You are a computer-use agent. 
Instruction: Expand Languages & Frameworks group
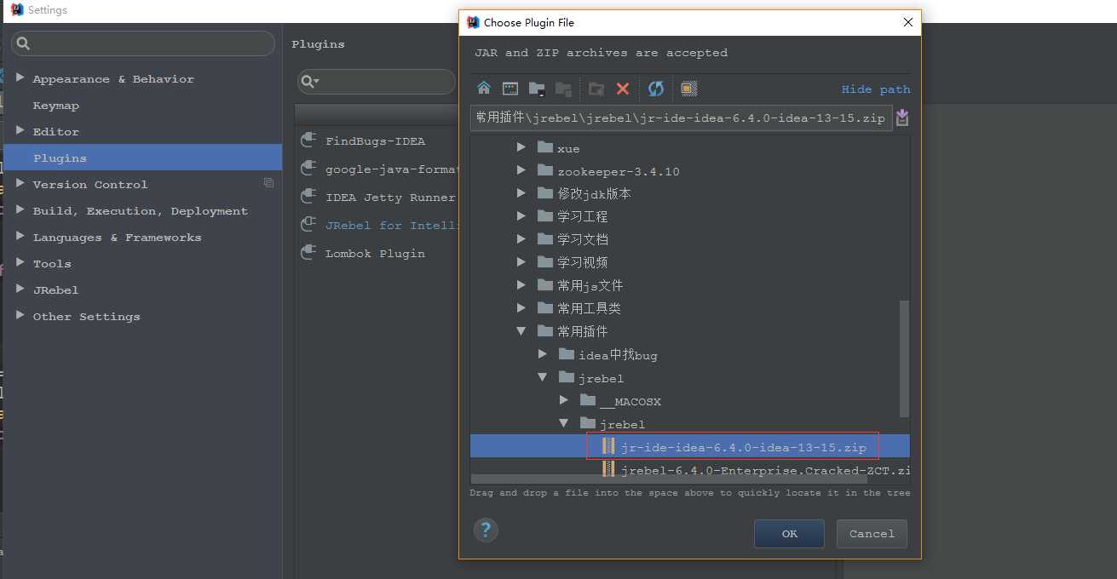click(20, 236)
